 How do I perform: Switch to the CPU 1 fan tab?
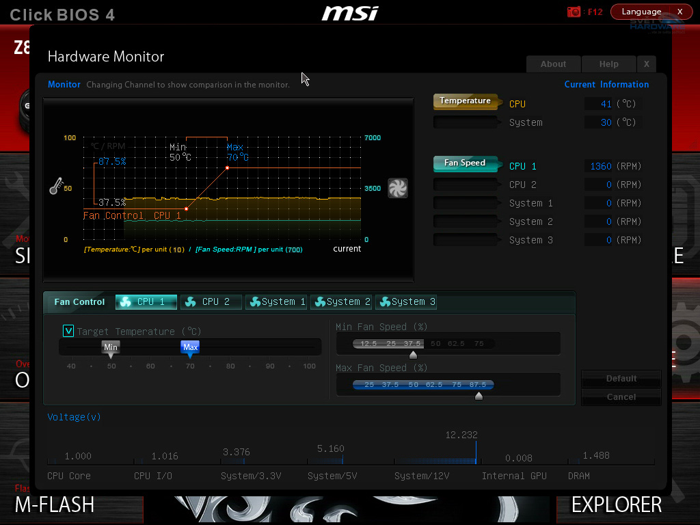146,301
